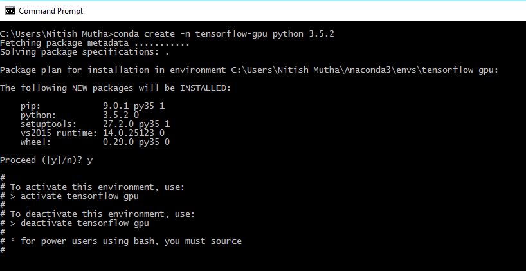Click the Package plan for installation line
The width and height of the screenshot is (526, 271).
(249, 70)
